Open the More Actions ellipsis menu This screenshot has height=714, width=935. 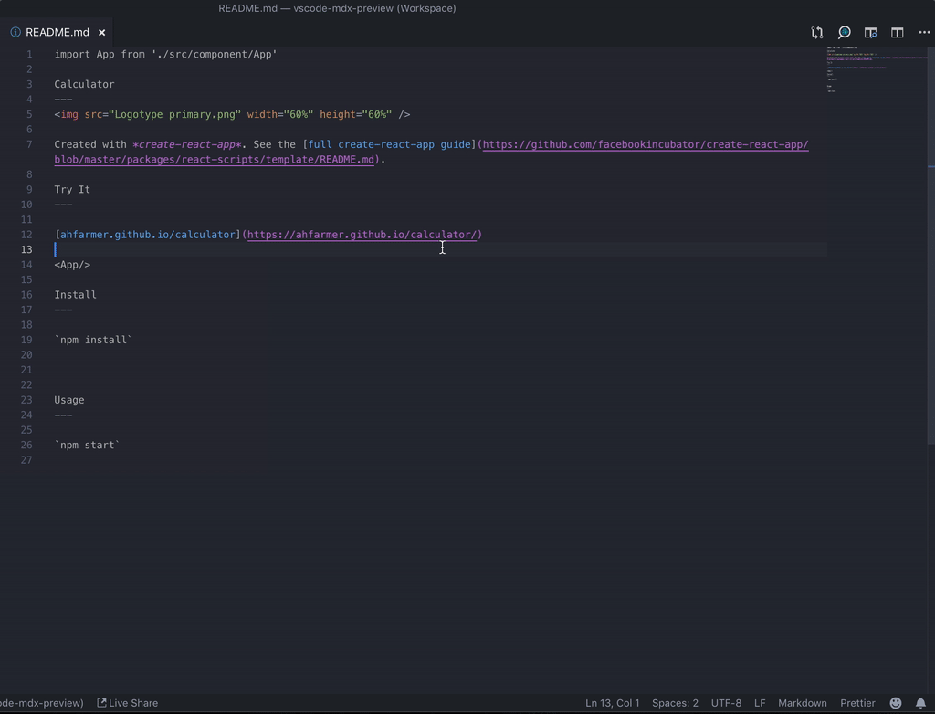click(x=924, y=32)
